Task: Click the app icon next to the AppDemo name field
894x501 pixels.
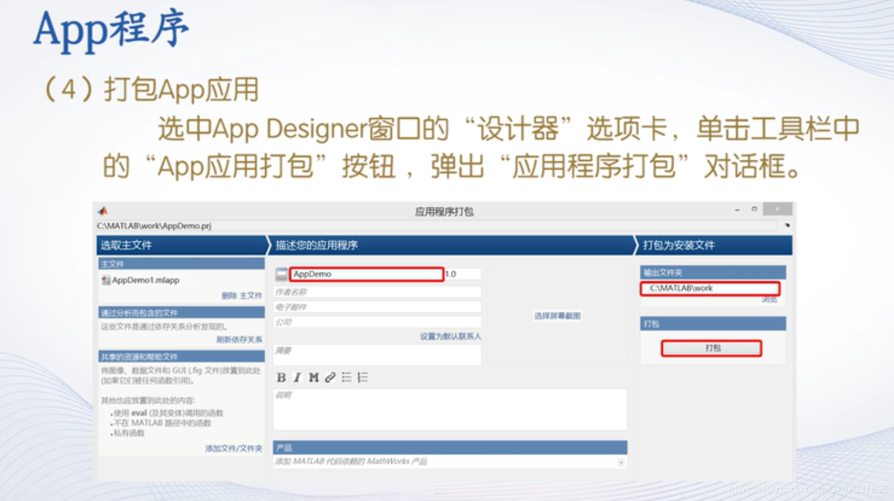Action: [281, 275]
